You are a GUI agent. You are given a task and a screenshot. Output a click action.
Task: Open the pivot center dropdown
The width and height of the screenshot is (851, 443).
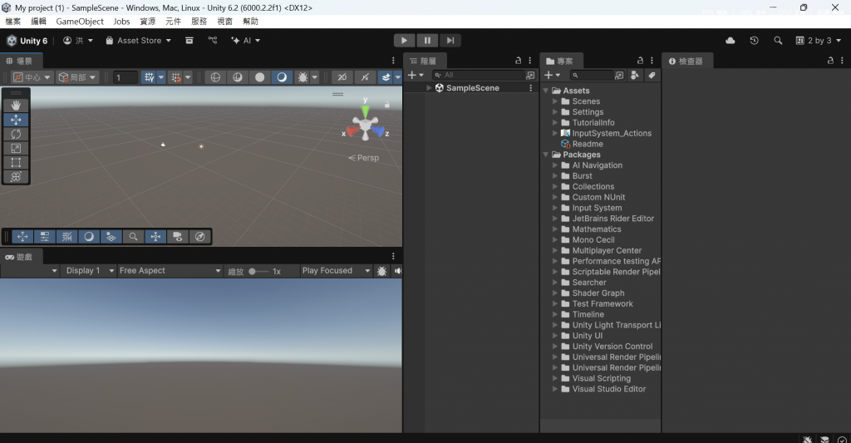[32, 77]
